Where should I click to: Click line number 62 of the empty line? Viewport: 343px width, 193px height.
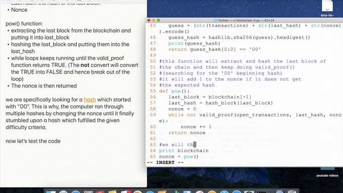coord(153,139)
